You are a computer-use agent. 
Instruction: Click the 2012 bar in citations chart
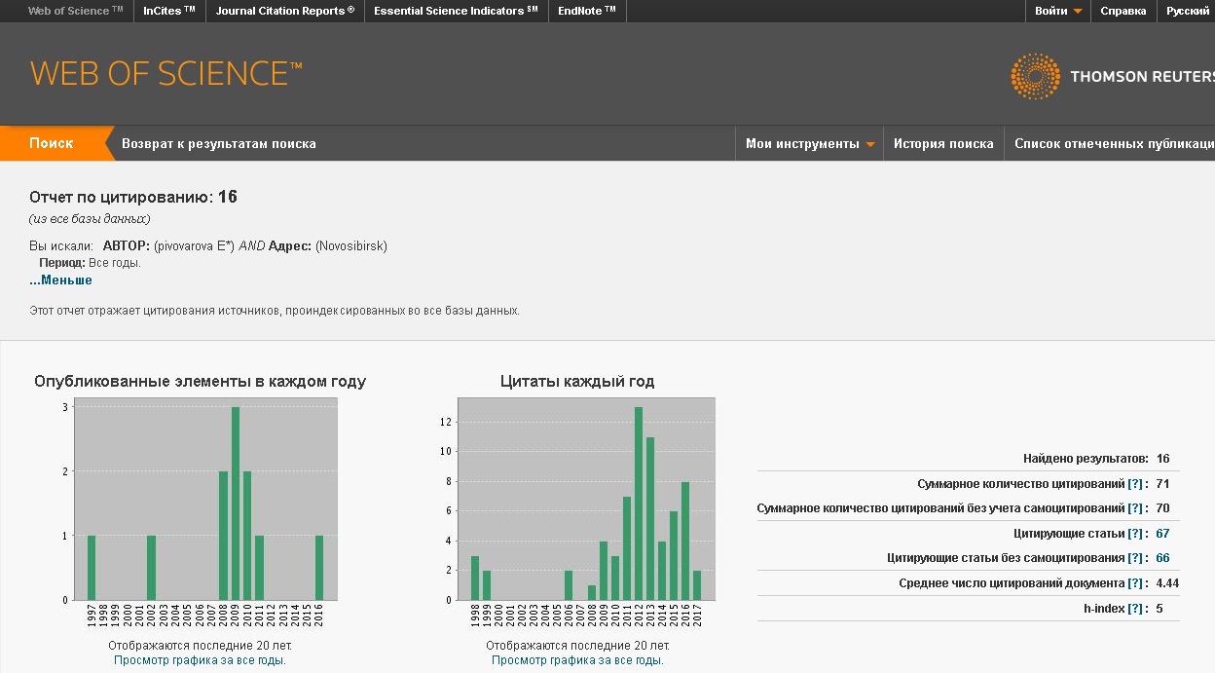click(639, 504)
